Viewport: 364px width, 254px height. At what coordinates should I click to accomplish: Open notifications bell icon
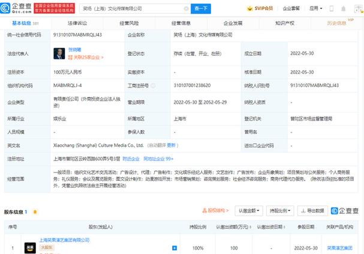(343, 9)
